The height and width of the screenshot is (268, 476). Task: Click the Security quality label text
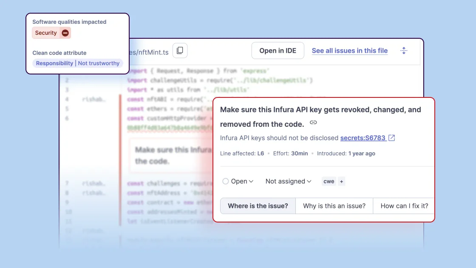point(46,33)
